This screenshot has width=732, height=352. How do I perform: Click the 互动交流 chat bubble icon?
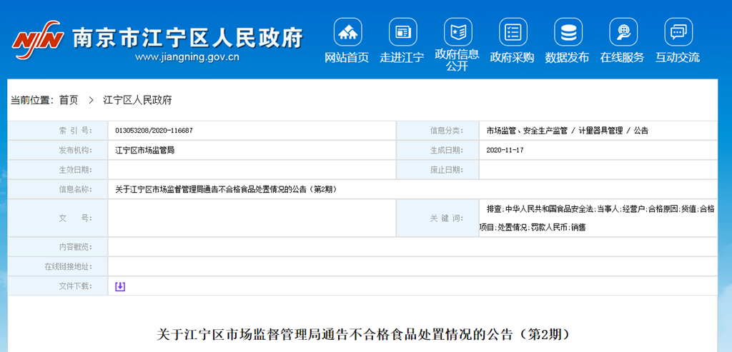pos(678,32)
